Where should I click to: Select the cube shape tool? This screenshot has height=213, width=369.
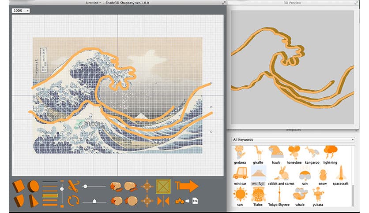19,186
